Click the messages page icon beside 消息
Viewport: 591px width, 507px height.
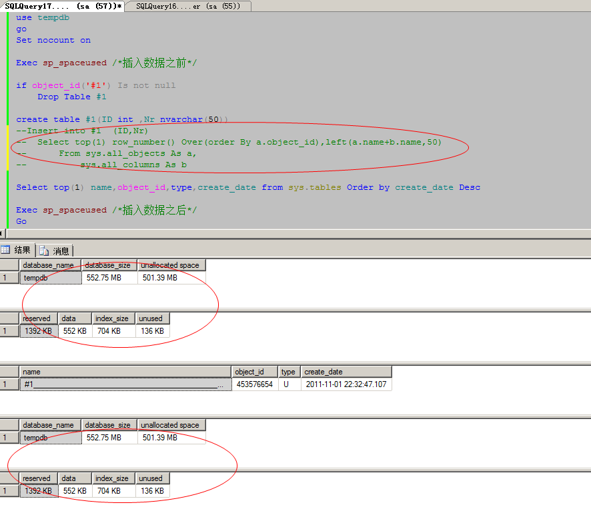(45, 251)
